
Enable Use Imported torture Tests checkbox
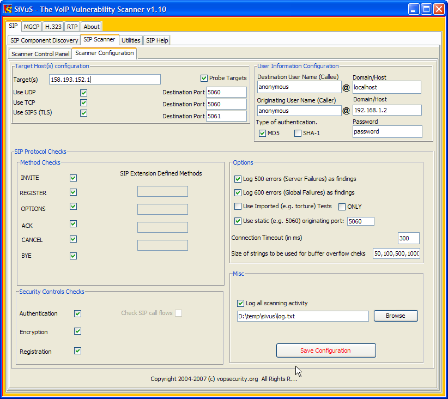click(238, 207)
